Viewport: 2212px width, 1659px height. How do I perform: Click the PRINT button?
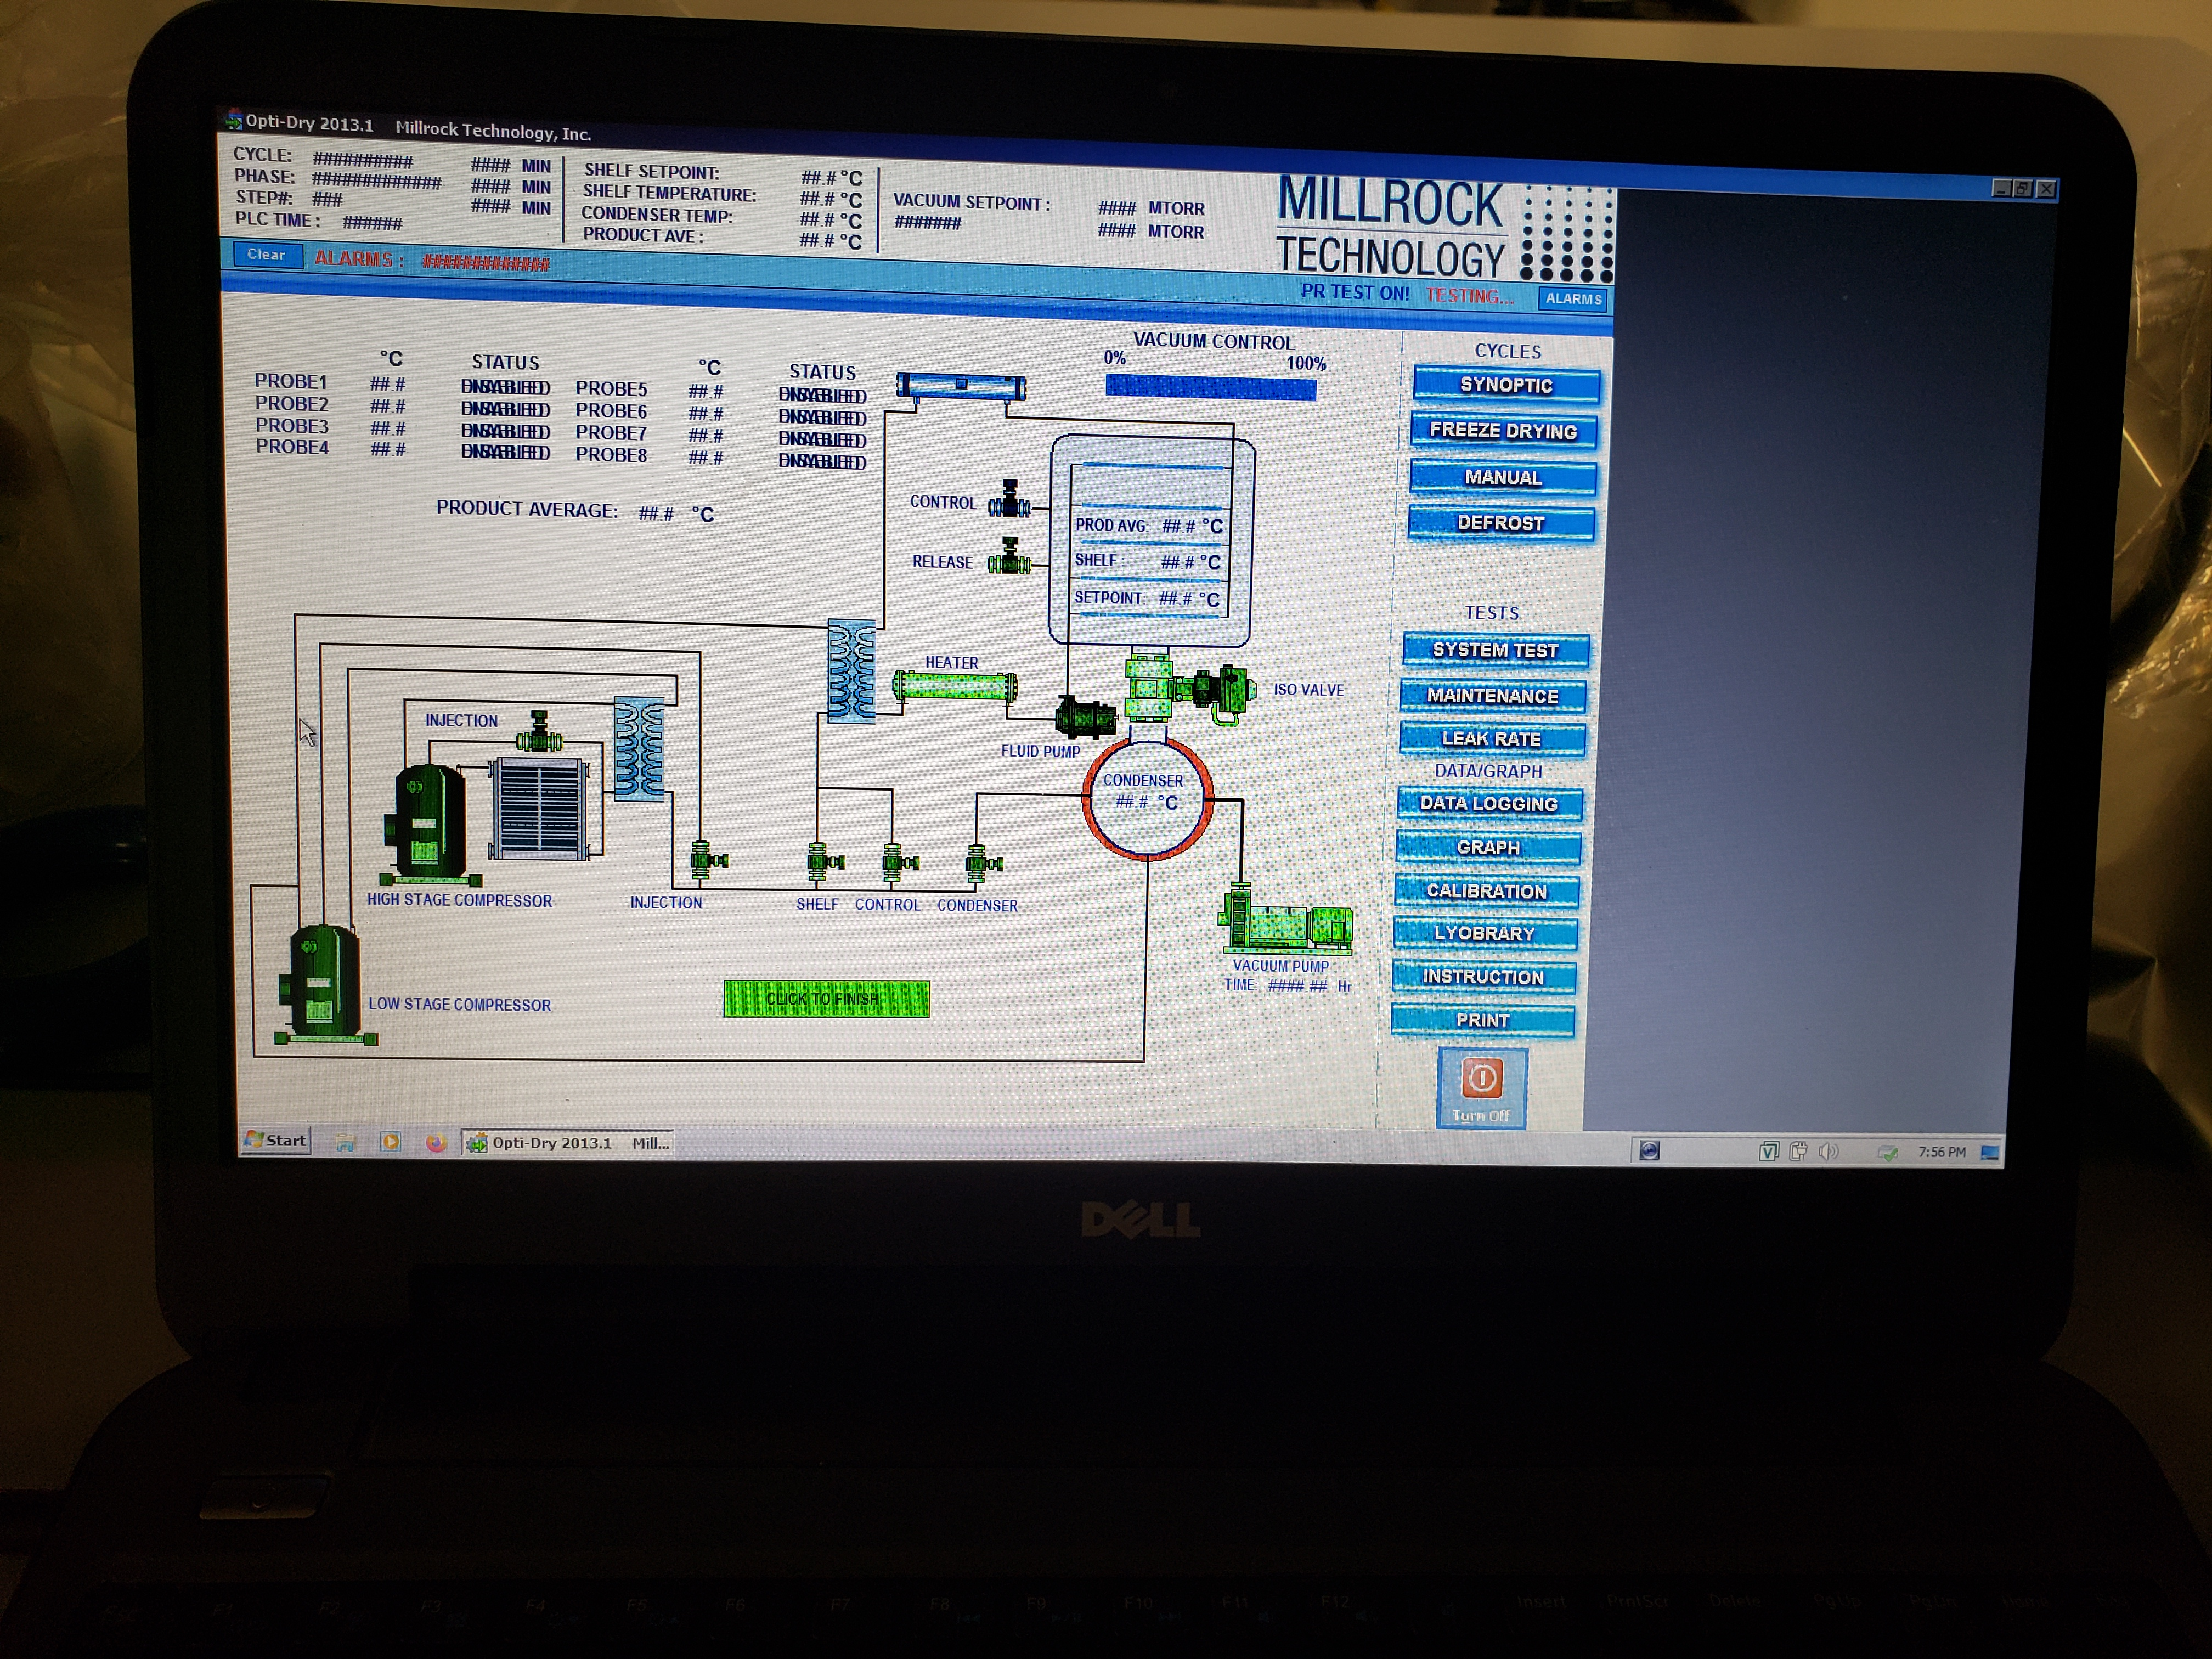pyautogui.click(x=1482, y=1020)
